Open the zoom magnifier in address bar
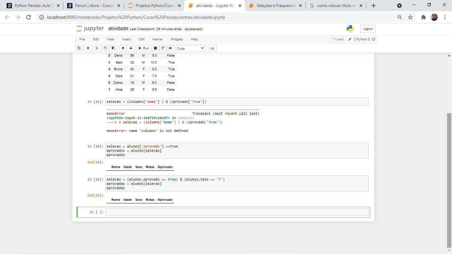Image resolution: width=452 pixels, height=254 pixels. (400, 17)
